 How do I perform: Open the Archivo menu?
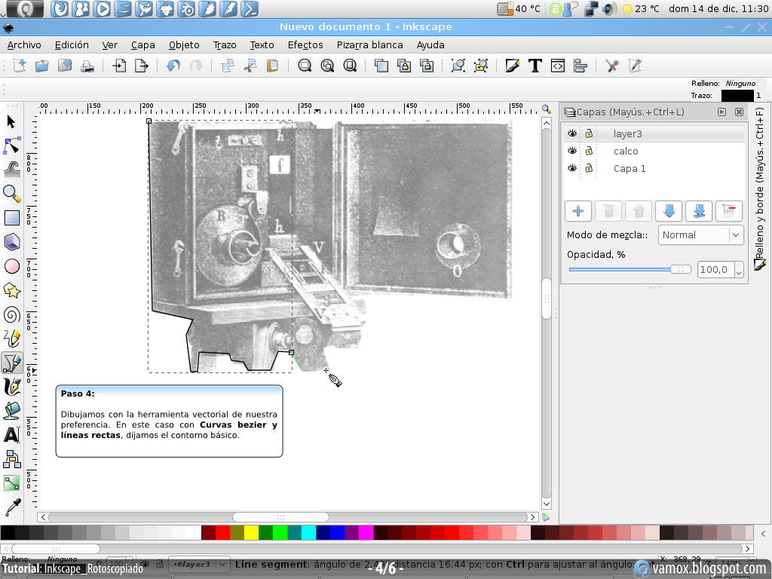pos(24,44)
